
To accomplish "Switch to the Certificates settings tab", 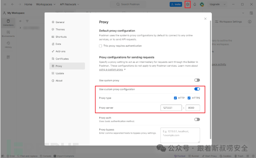I will (62, 59).
